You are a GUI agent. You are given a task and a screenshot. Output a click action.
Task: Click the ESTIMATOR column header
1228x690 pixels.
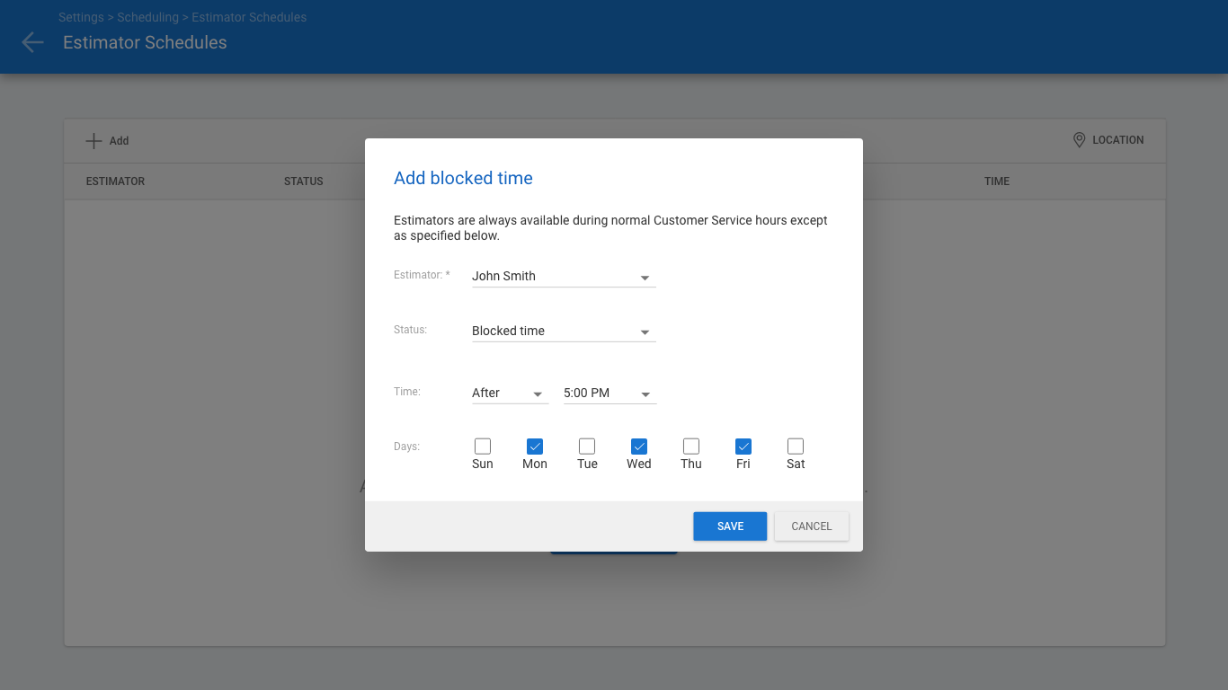point(115,181)
